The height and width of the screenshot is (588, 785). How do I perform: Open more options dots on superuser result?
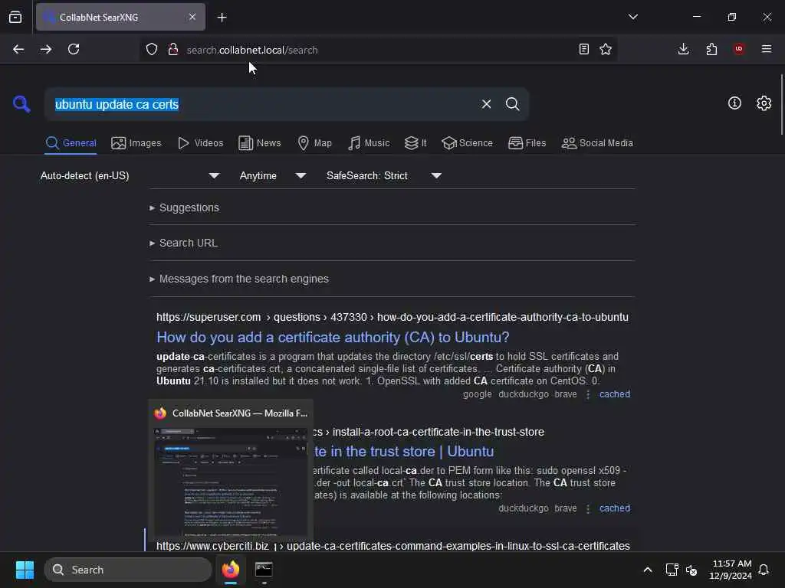(x=588, y=394)
